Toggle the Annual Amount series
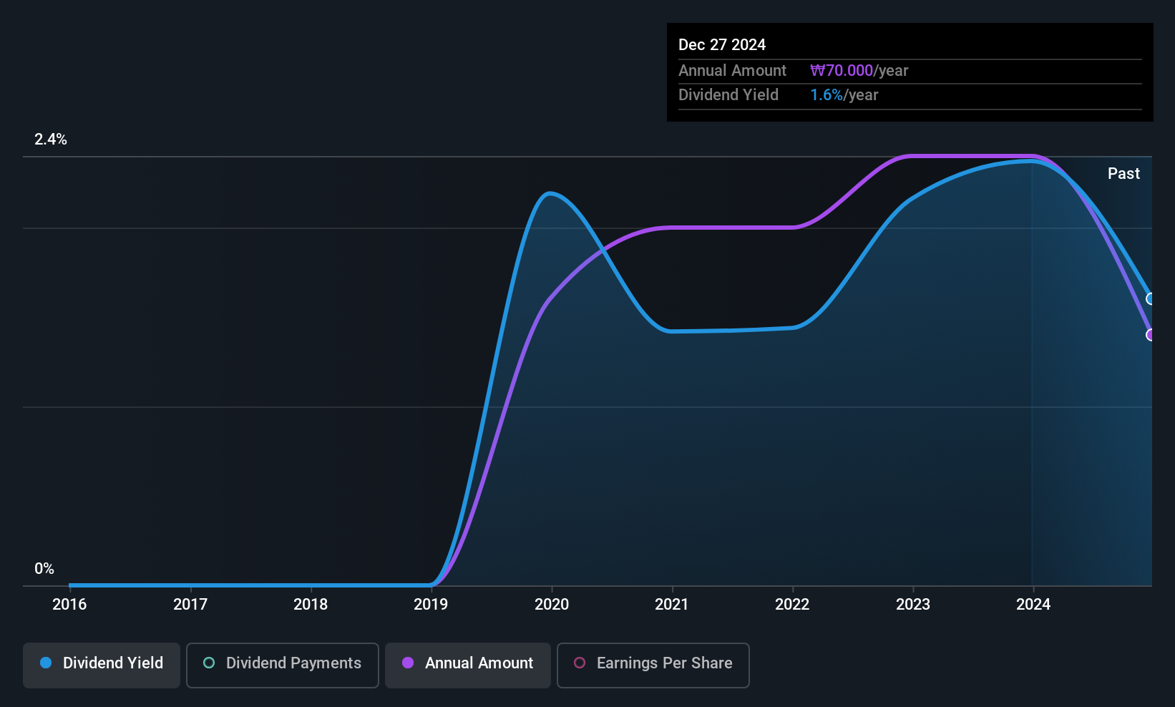The image size is (1175, 707). click(x=468, y=665)
